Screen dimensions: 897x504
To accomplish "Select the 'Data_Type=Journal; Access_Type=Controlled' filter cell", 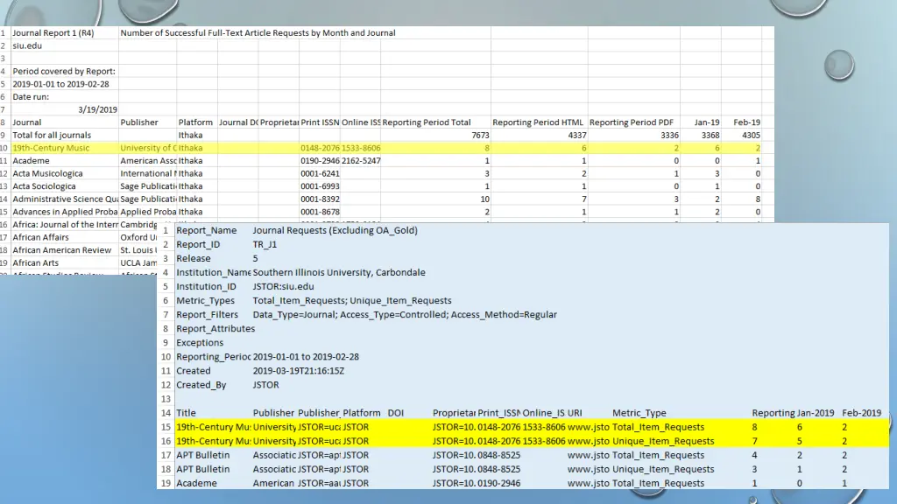I will tap(405, 315).
